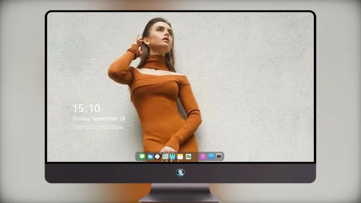Open the Photos gallery app in dock
The image size is (361, 203).
(188, 156)
